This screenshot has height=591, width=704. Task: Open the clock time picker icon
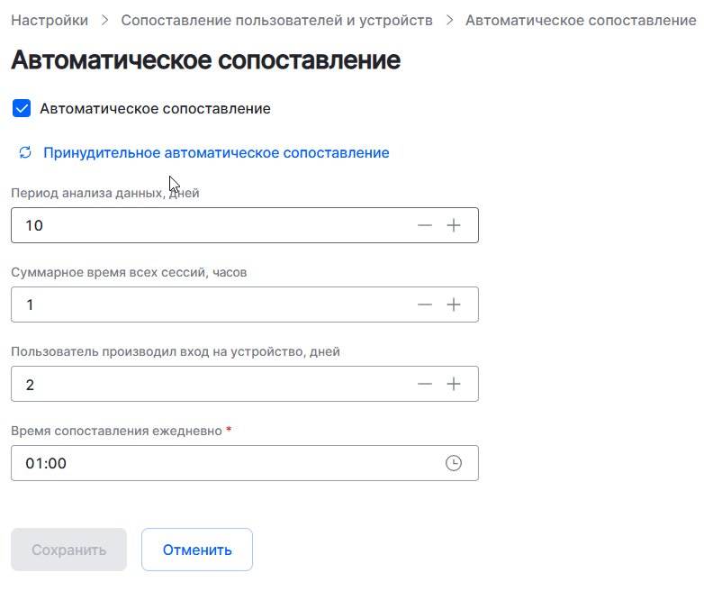click(x=454, y=463)
